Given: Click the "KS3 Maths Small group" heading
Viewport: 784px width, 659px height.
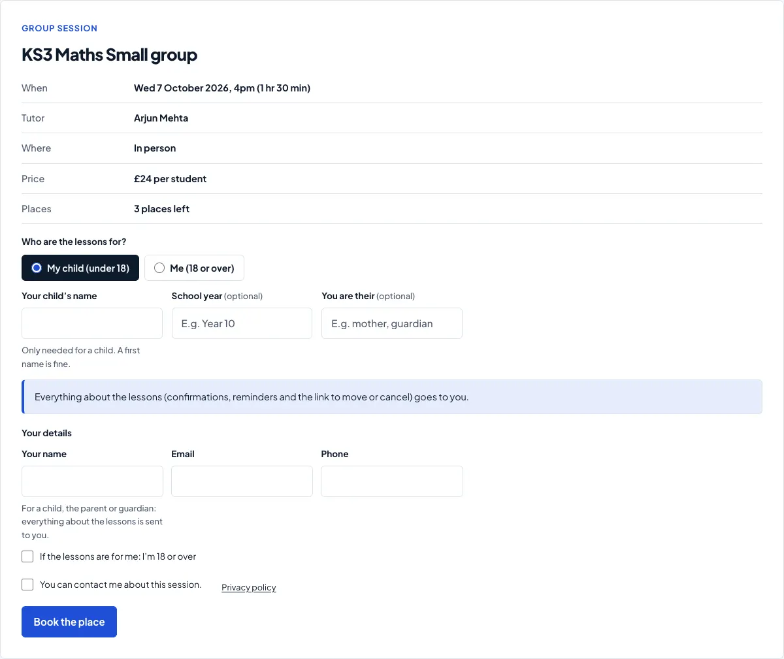Looking at the screenshot, I should (x=110, y=55).
